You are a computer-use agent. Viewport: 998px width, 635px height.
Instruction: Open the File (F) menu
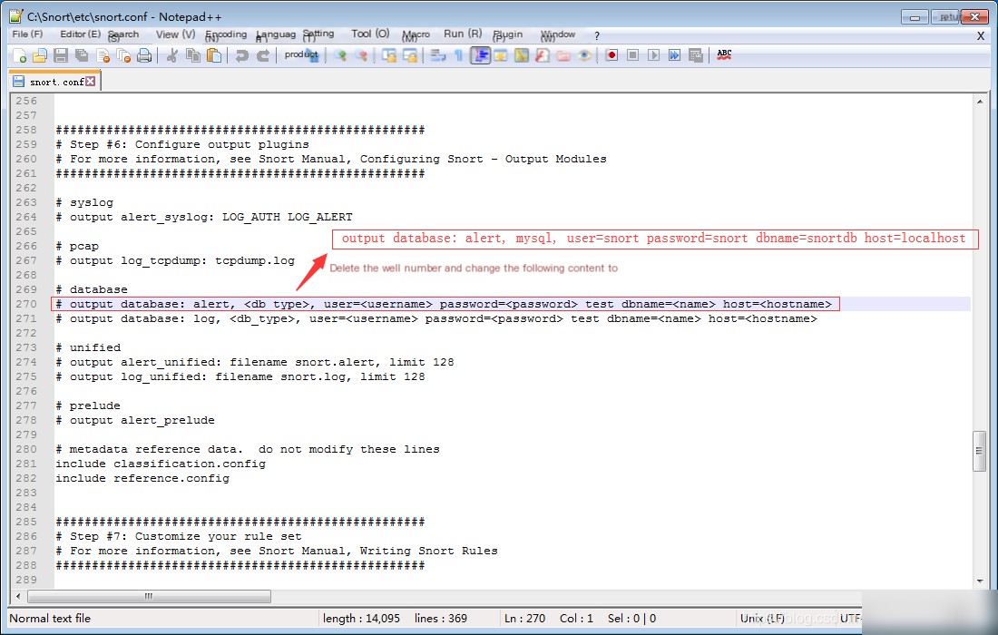tap(27, 34)
